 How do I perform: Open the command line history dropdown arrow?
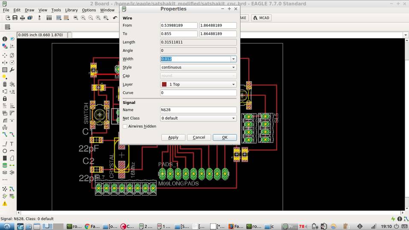405,35
